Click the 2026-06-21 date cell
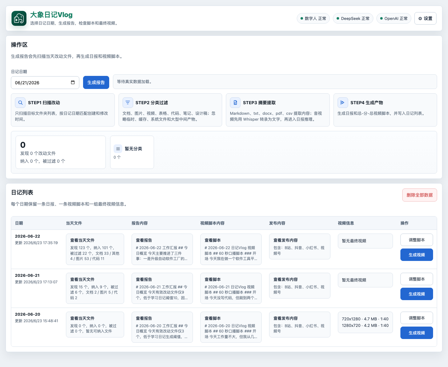Screen dimensions: 448x367 click(27, 275)
